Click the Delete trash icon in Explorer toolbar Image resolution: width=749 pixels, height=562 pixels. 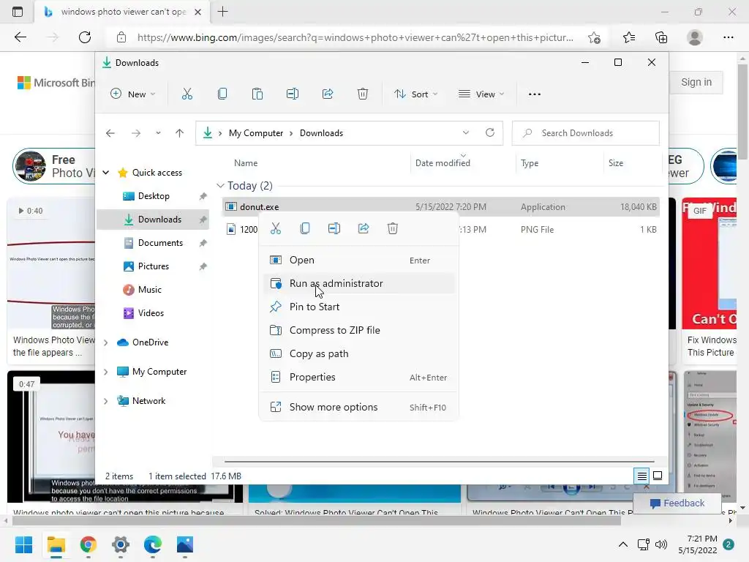pyautogui.click(x=363, y=94)
